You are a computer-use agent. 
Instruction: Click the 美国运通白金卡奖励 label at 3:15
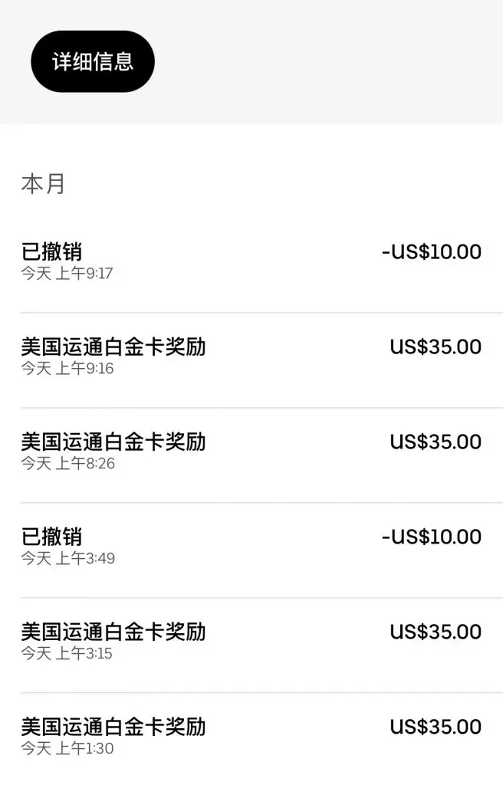pyautogui.click(x=115, y=632)
